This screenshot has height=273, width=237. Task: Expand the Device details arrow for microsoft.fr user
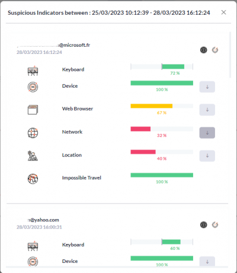click(207, 87)
